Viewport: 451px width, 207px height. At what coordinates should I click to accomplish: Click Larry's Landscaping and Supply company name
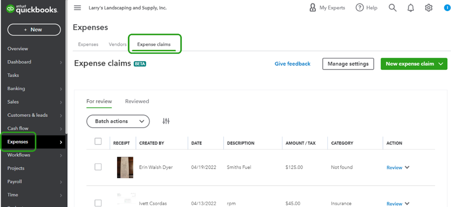tap(127, 8)
